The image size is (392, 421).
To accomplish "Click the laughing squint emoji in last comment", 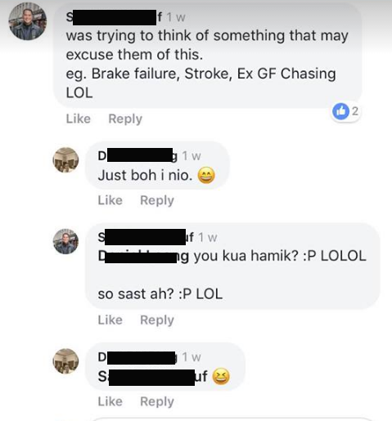I will pos(221,376).
